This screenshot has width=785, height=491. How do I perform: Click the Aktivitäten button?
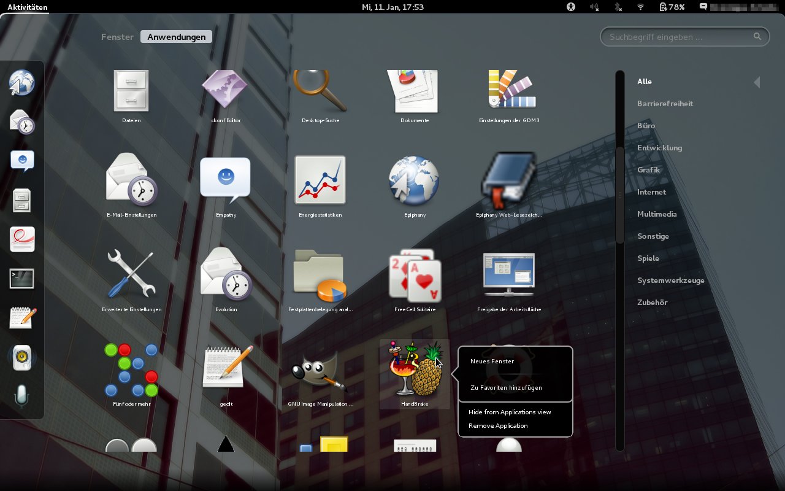tap(28, 7)
